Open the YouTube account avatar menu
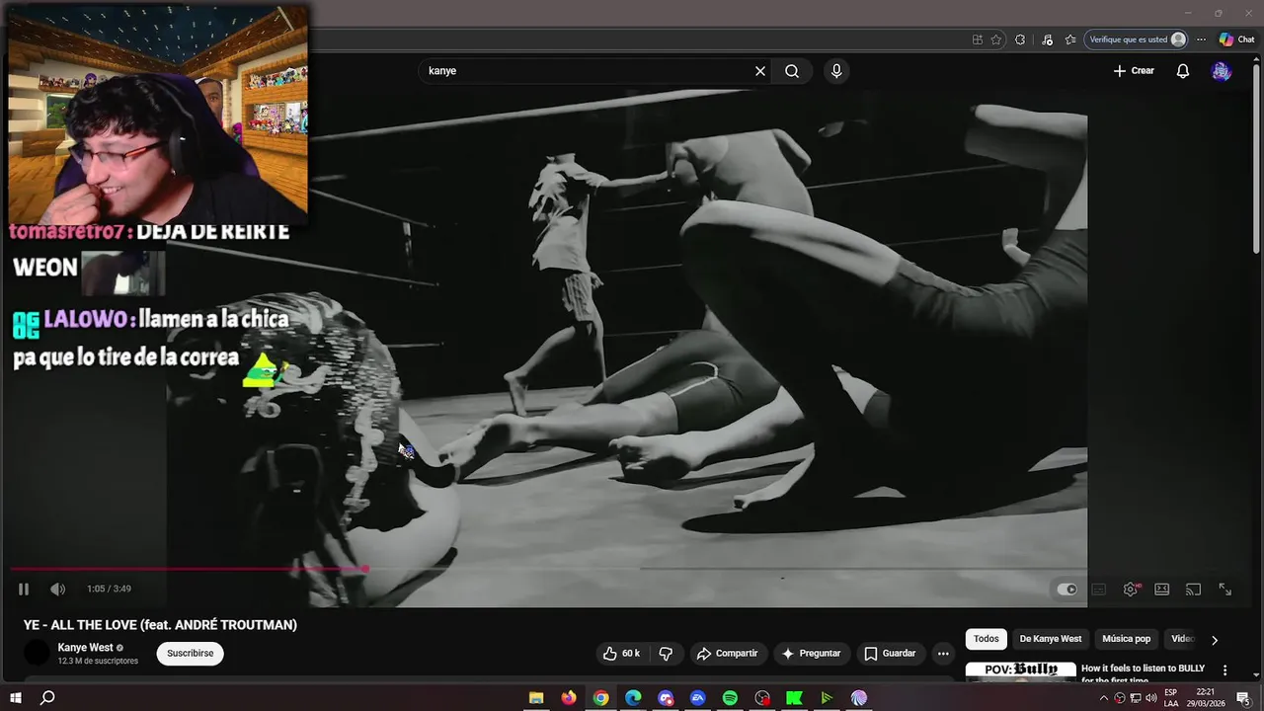This screenshot has width=1264, height=711. (1222, 71)
